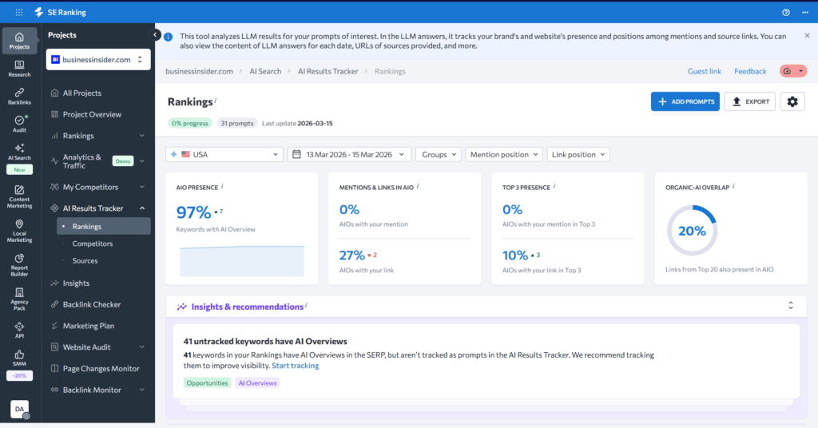Open Agency Pack in the left rail
Viewport: 818px width, 428px height.
[x=19, y=299]
